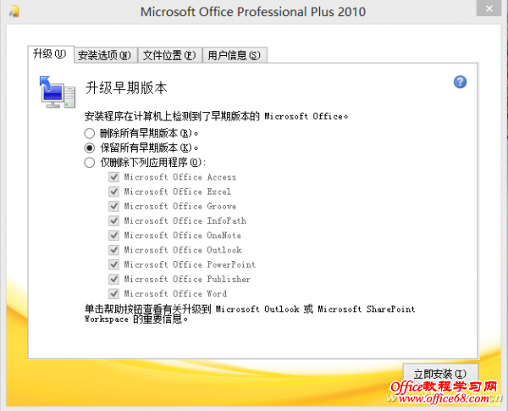This screenshot has width=508, height=411.
Task: Open the 用户信息(S) tab
Action: click(235, 55)
